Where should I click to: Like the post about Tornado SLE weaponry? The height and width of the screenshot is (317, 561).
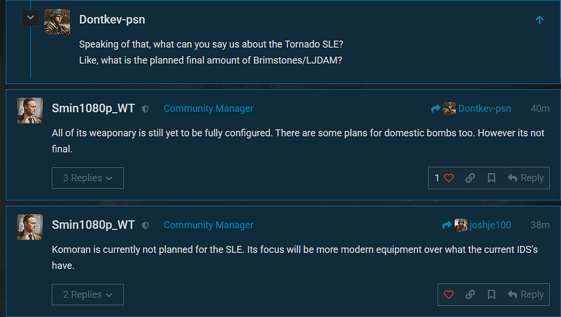[x=449, y=178]
